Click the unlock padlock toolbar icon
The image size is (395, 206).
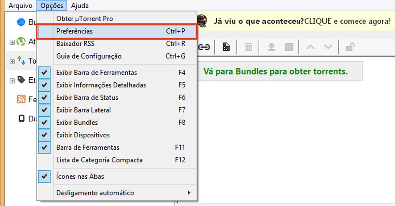pyautogui.click(x=350, y=47)
